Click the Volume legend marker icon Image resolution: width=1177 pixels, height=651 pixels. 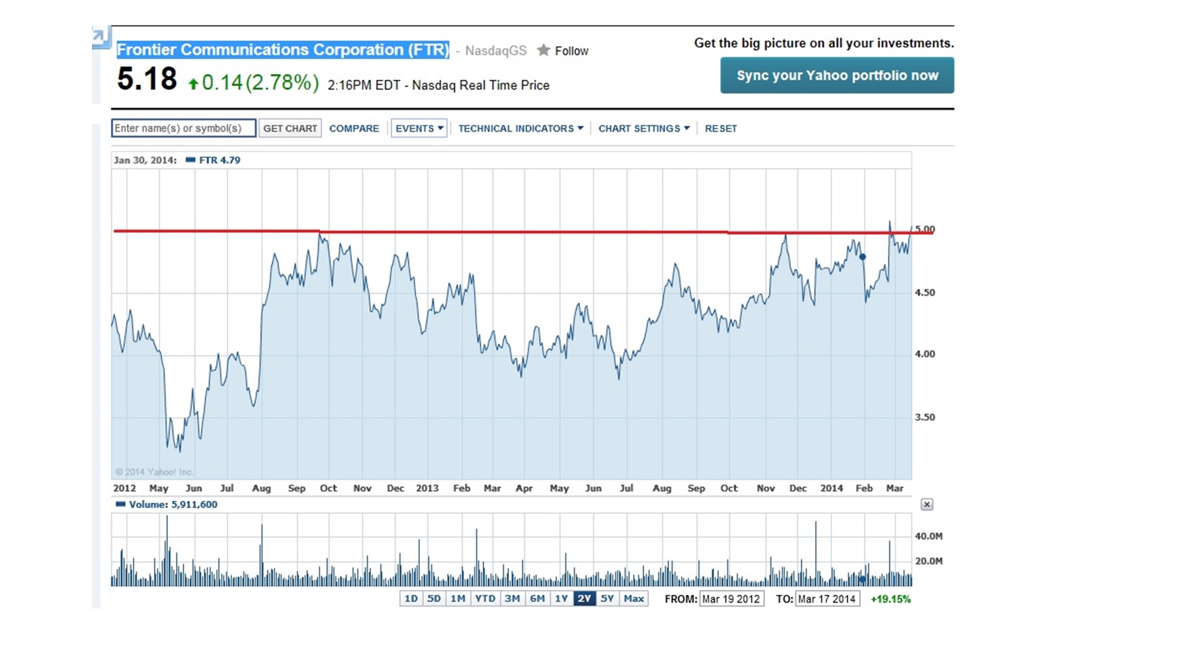click(120, 504)
